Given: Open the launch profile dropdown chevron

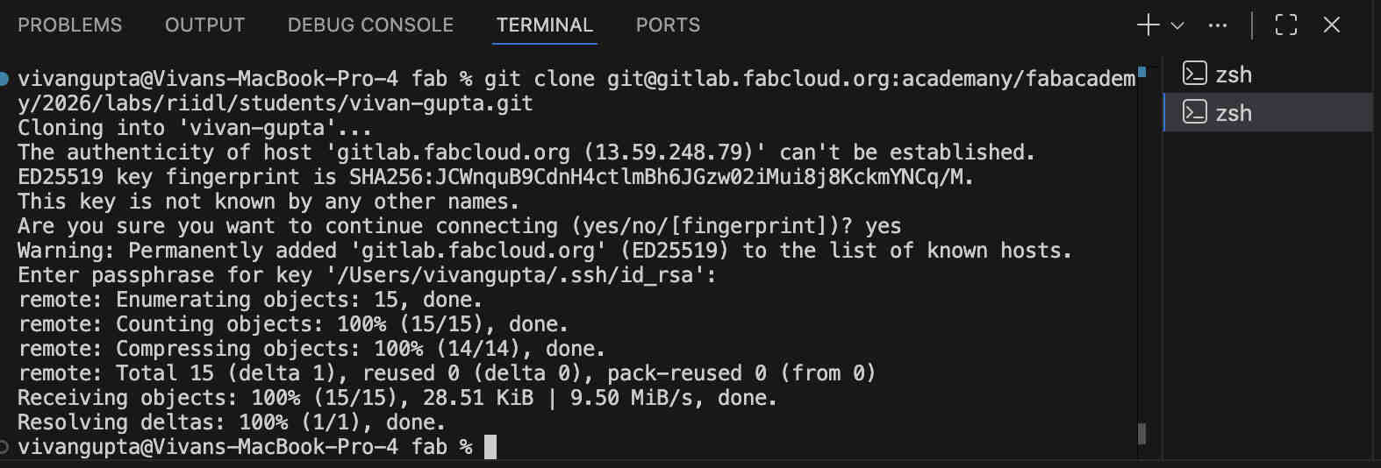Looking at the screenshot, I should click(1177, 25).
